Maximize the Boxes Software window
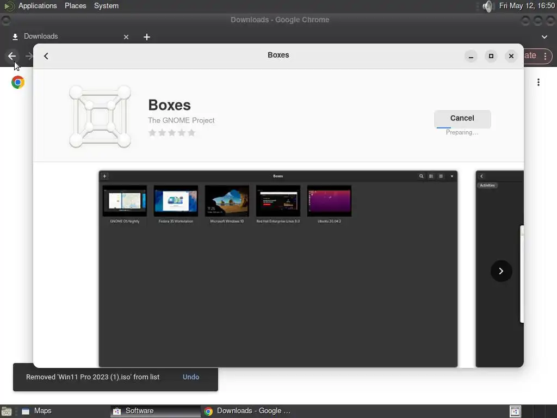 tap(491, 56)
